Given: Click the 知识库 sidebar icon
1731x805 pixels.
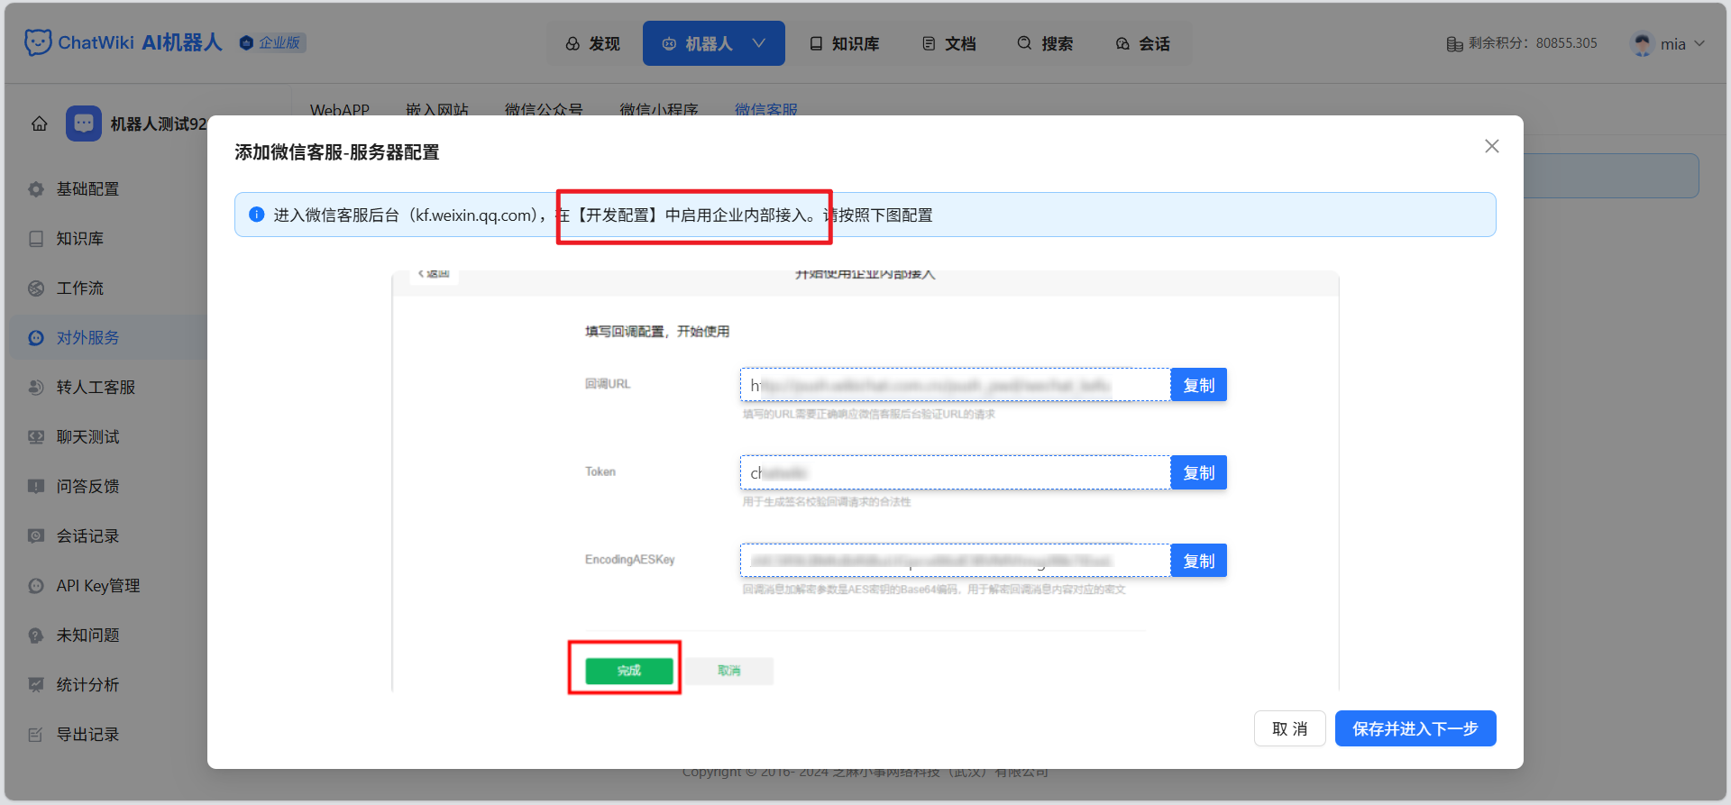Looking at the screenshot, I should click(x=36, y=239).
